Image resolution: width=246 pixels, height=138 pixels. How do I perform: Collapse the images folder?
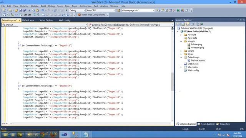coord(181,41)
